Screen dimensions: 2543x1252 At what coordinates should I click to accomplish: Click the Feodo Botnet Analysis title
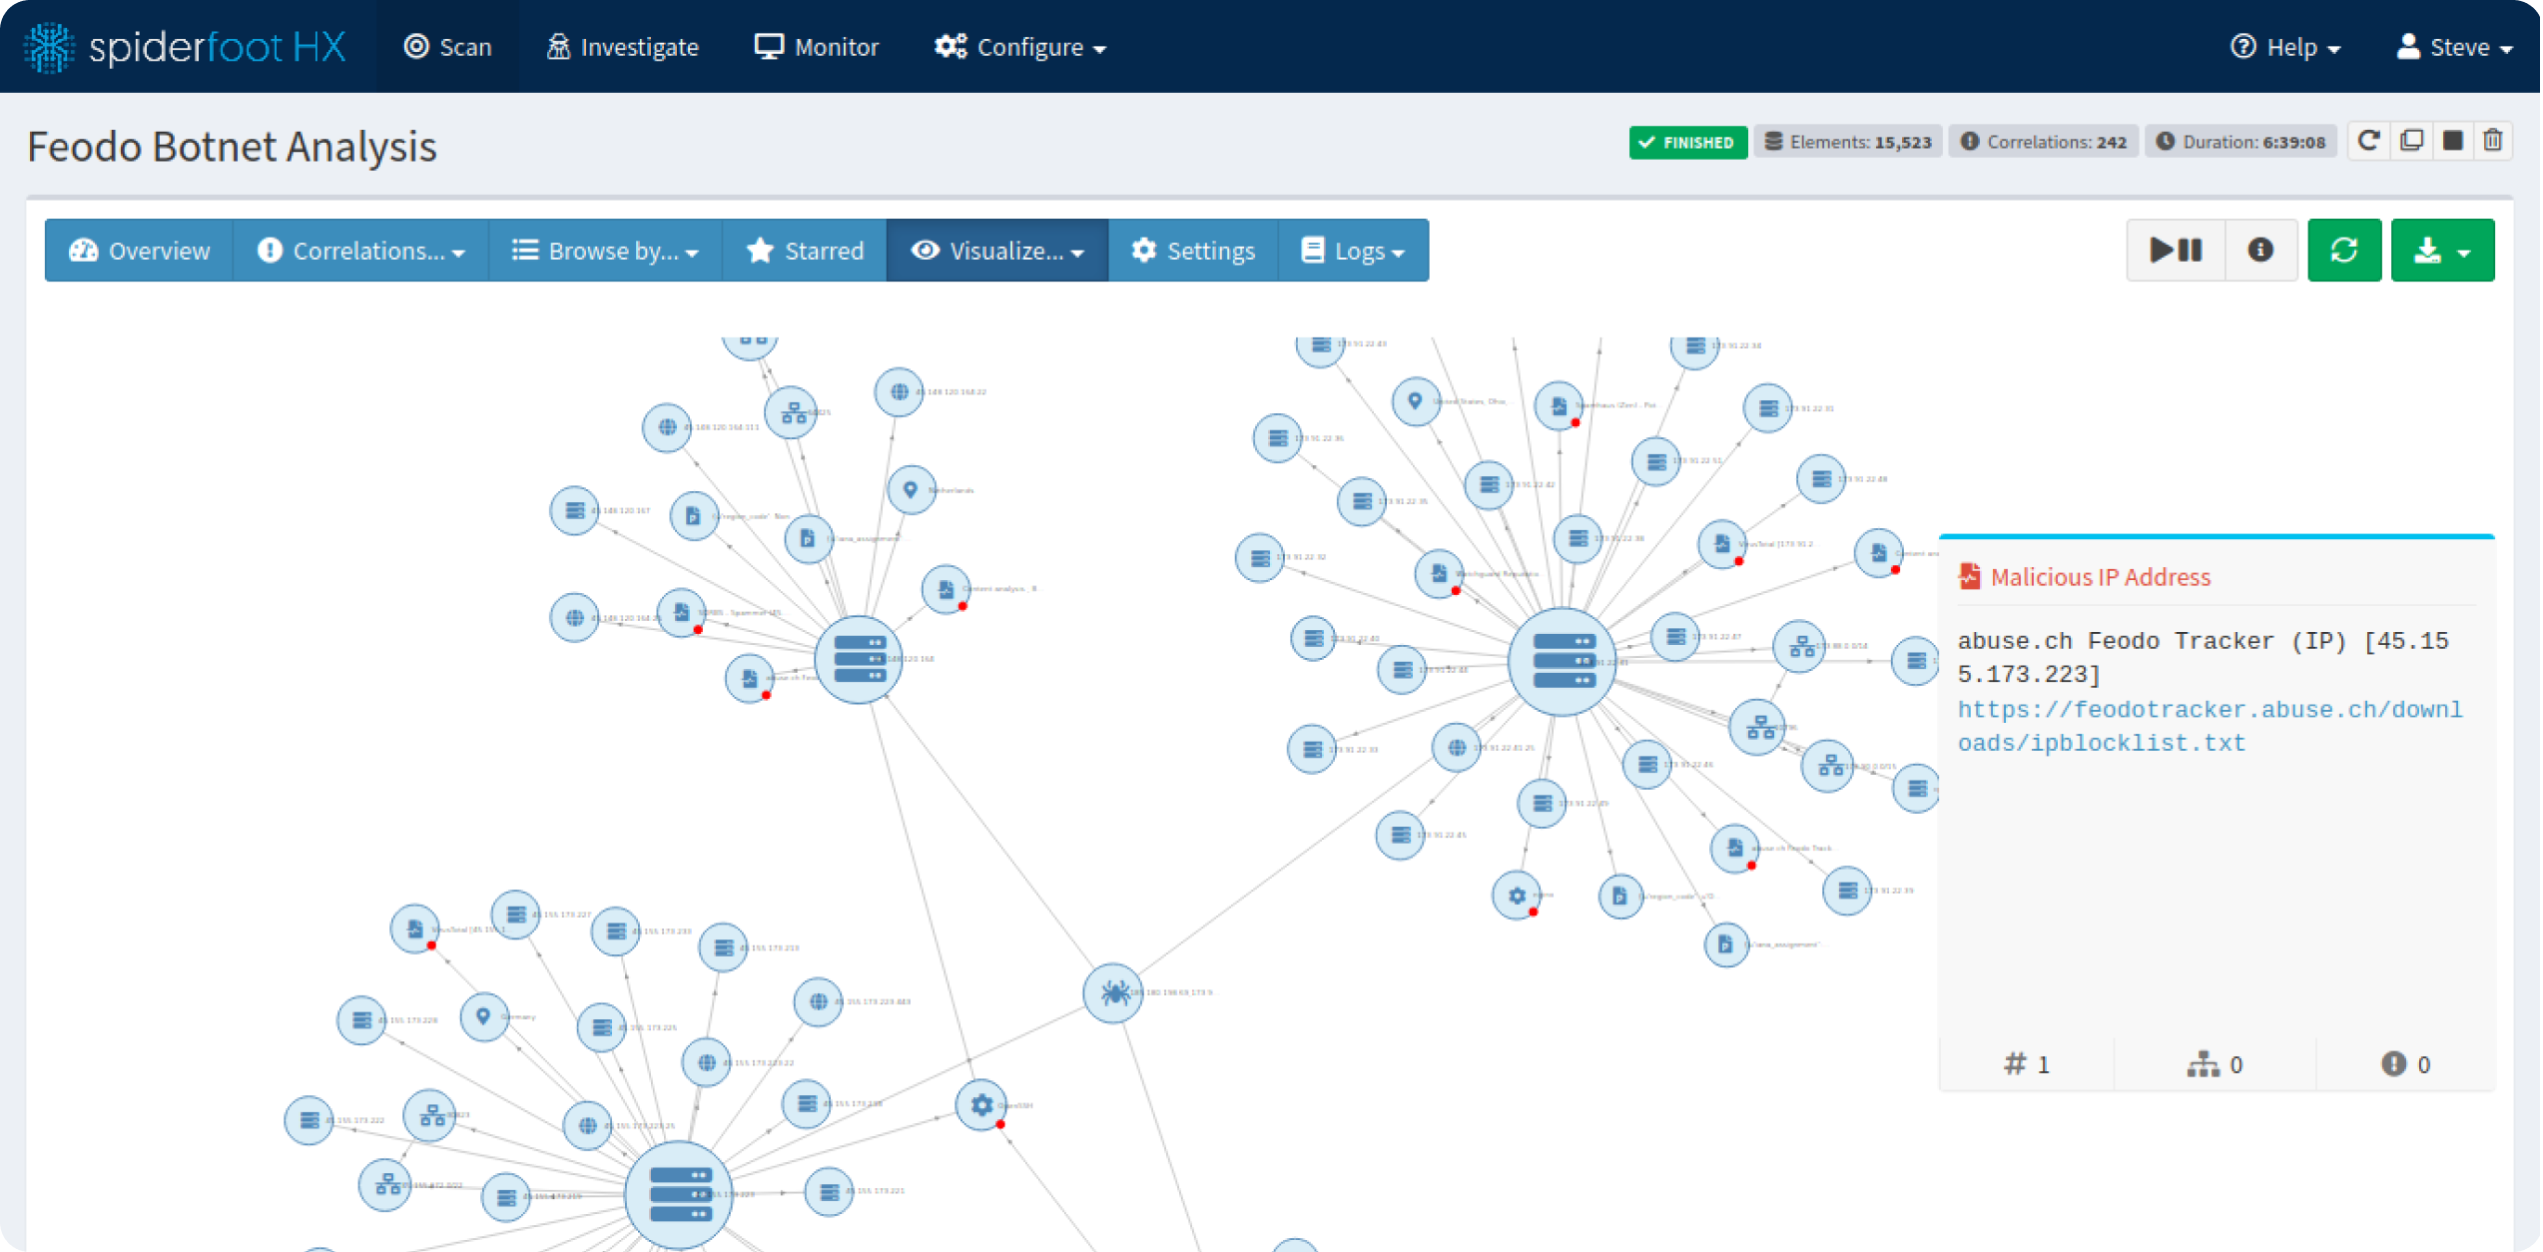[x=232, y=147]
